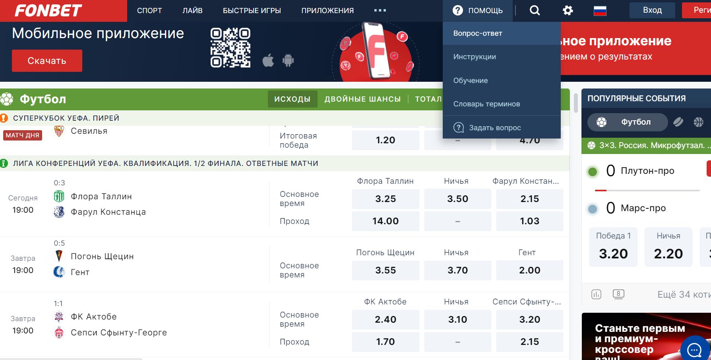Open Лига конференций УЕФА qualification header
711x360 pixels.
[x=166, y=164]
